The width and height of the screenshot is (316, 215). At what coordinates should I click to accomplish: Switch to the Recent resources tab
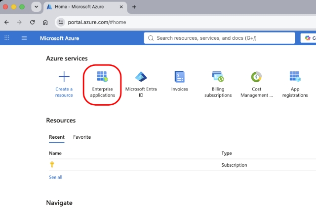coord(57,137)
